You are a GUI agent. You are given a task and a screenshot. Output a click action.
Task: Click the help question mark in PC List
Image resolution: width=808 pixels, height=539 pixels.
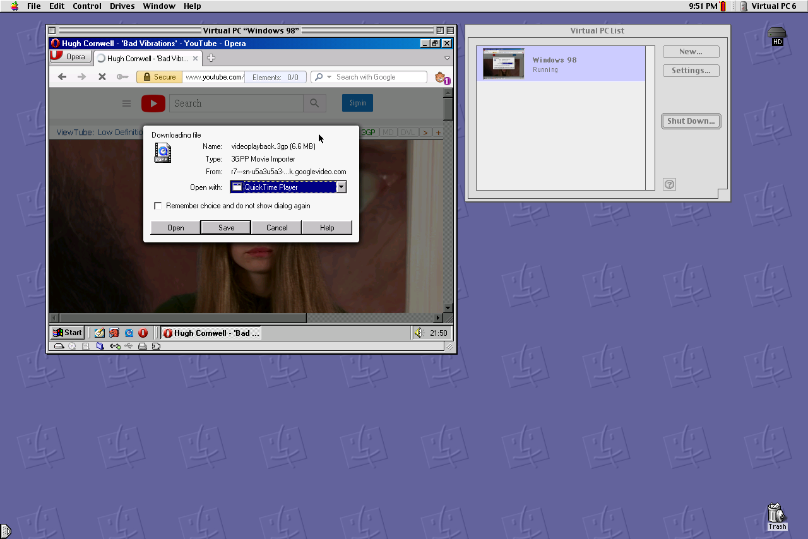pos(670,184)
